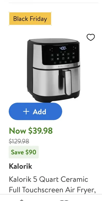Tap the Home icon in bottom navigation
The image size is (102, 201).
coord(22,200)
